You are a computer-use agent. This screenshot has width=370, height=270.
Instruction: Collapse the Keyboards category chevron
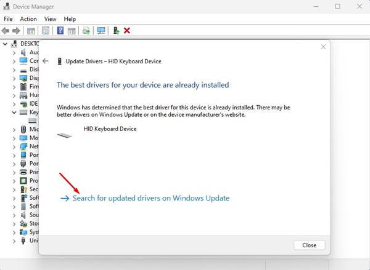tap(14, 113)
